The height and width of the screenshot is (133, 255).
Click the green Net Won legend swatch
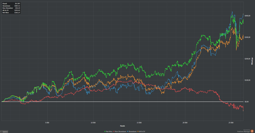pyautogui.click(x=105, y=132)
